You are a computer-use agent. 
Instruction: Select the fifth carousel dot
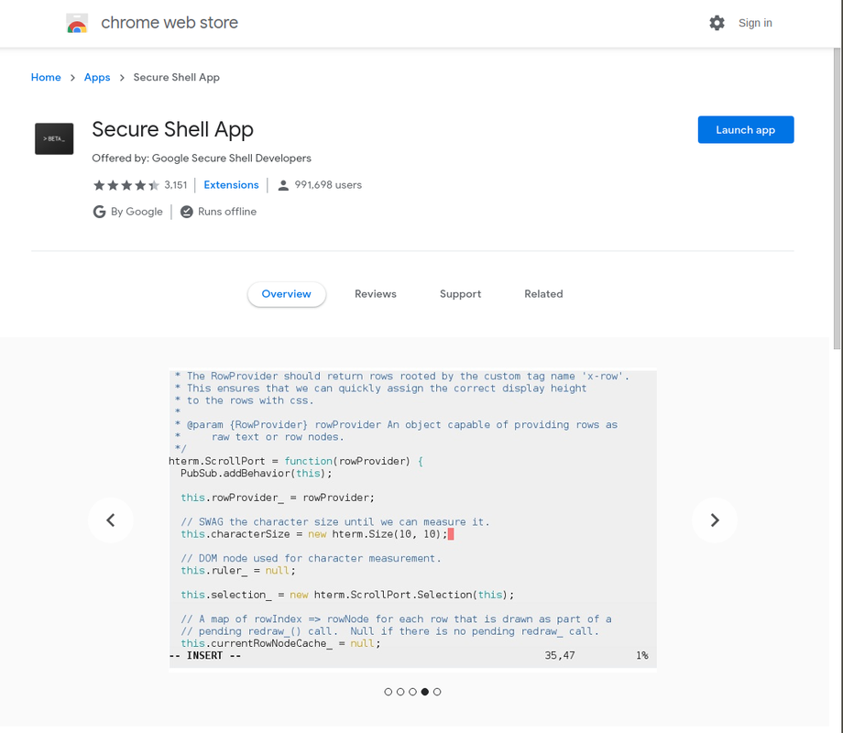pyautogui.click(x=437, y=692)
